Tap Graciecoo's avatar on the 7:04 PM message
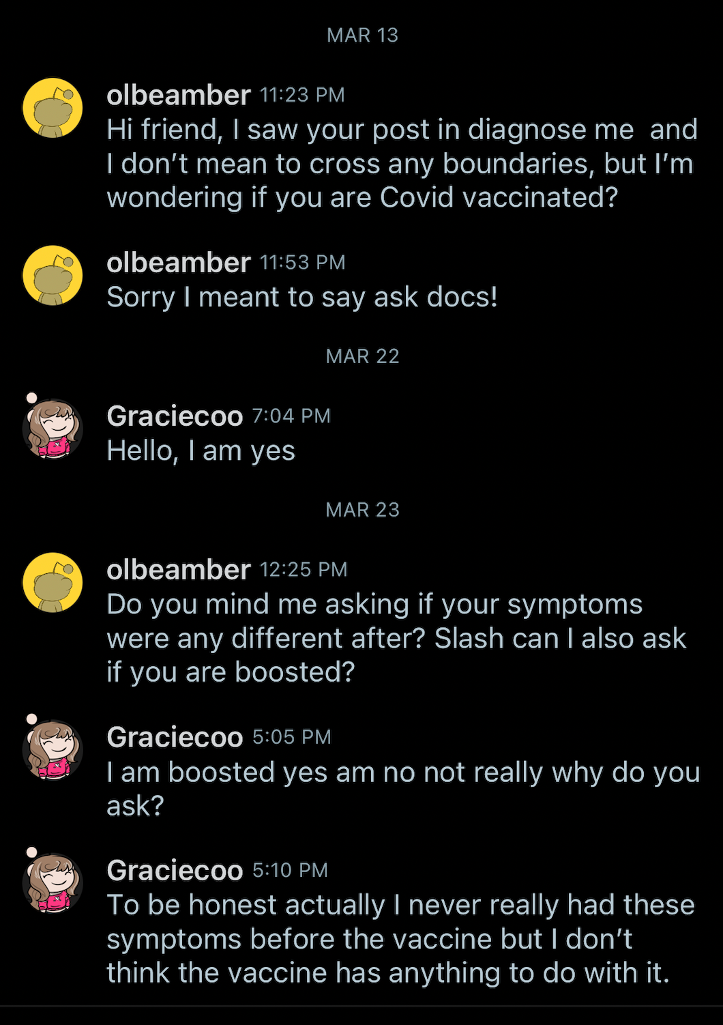Screen dimensions: 723x1025 pos(53,429)
